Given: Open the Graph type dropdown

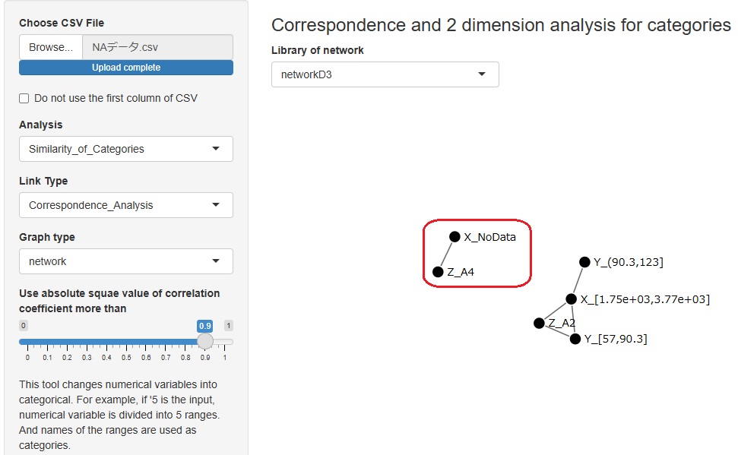Looking at the screenshot, I should [125, 261].
